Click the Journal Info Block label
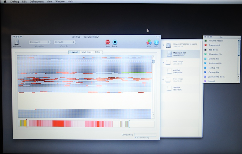242x154 pixels. tap(216, 77)
